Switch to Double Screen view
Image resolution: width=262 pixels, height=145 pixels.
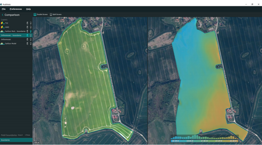coord(41,14)
